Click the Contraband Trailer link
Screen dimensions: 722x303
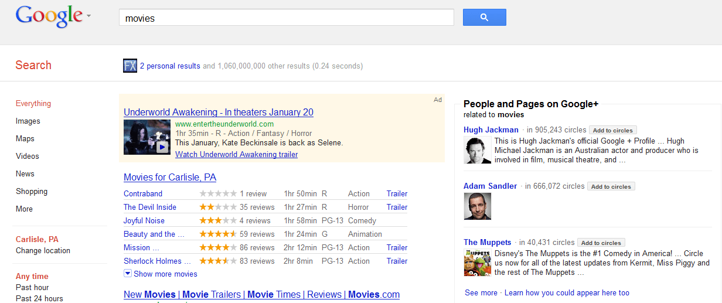click(x=397, y=194)
